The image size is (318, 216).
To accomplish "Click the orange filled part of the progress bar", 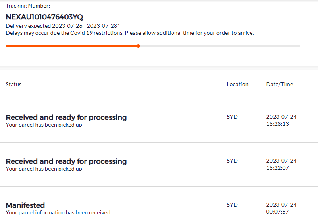I will [x=71, y=46].
